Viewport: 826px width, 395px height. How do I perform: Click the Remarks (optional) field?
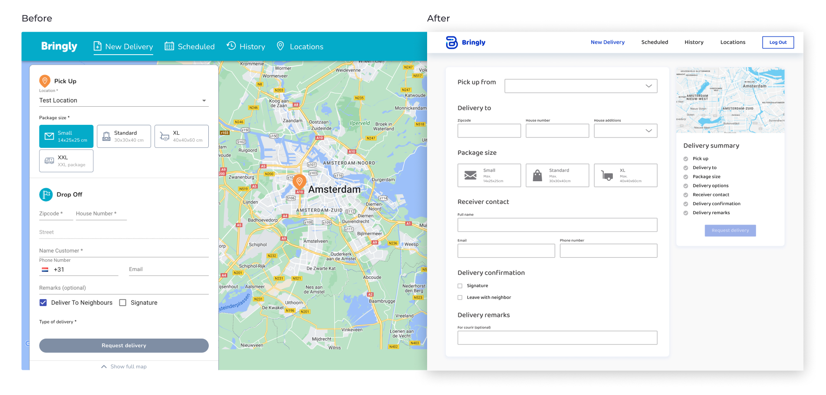coord(124,288)
